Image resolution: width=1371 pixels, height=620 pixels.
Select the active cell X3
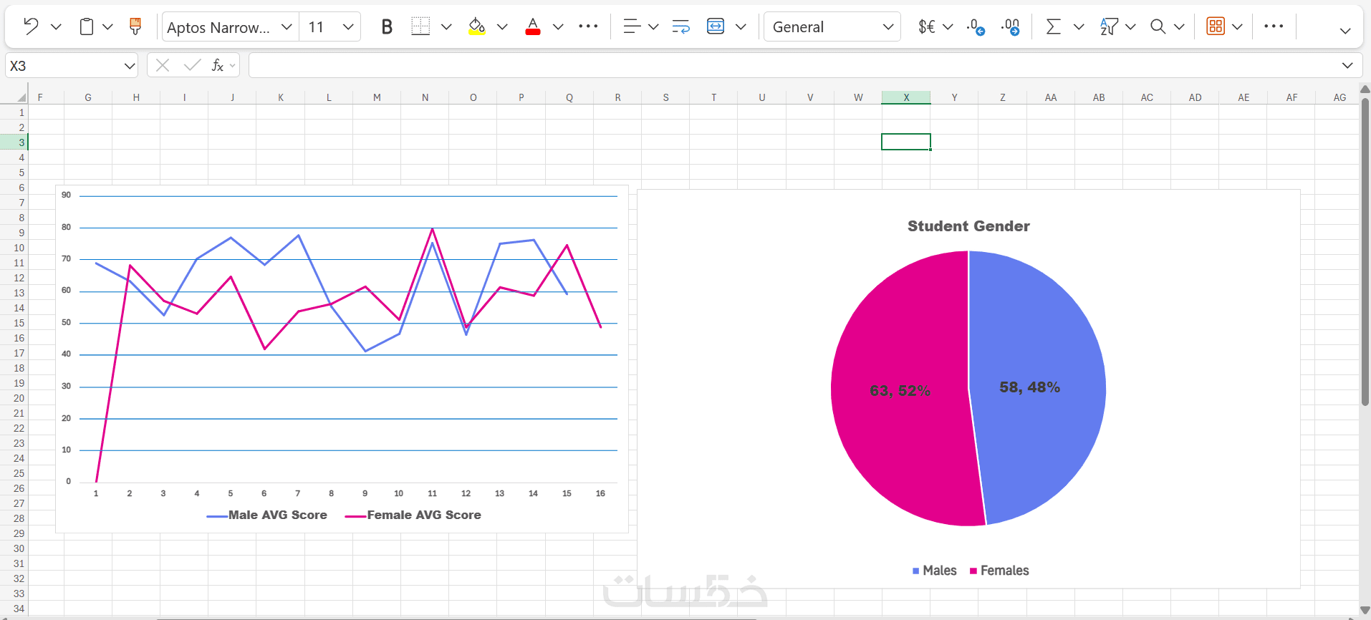click(x=906, y=142)
